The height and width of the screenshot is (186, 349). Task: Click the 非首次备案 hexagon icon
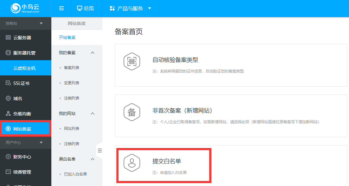pos(131,112)
